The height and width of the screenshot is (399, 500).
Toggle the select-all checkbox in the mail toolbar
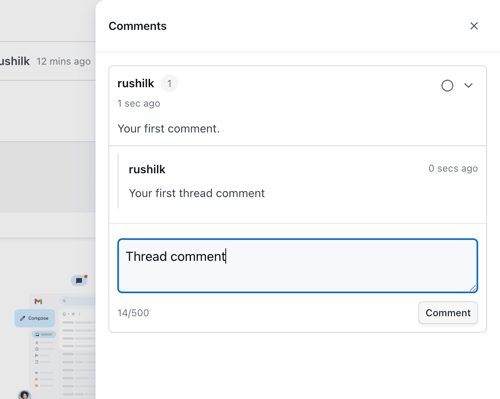[64, 314]
